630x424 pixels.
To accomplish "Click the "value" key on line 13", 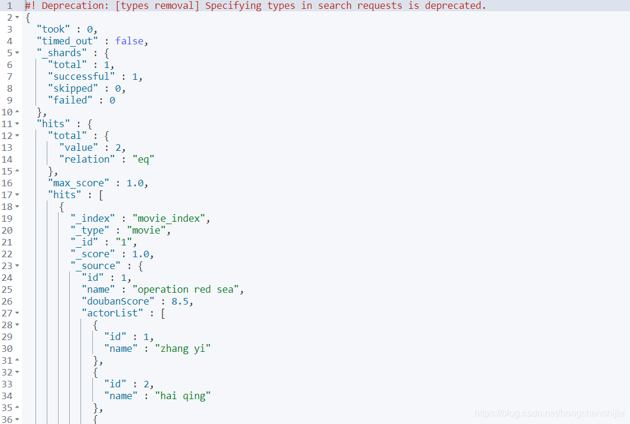I will tap(78, 147).
